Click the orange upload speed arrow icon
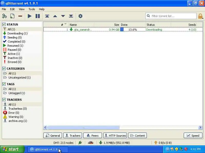 pyautogui.click(x=156, y=143)
